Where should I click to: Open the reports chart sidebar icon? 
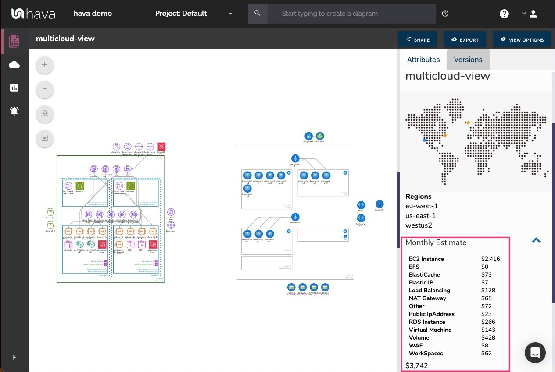[x=14, y=88]
